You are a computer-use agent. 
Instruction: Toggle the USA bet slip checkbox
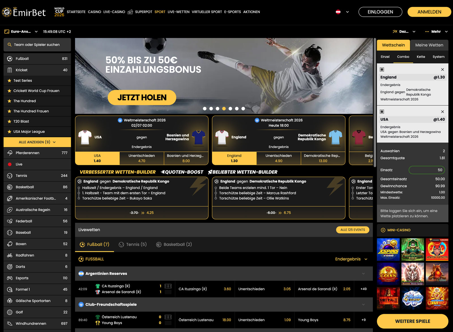click(x=382, y=112)
